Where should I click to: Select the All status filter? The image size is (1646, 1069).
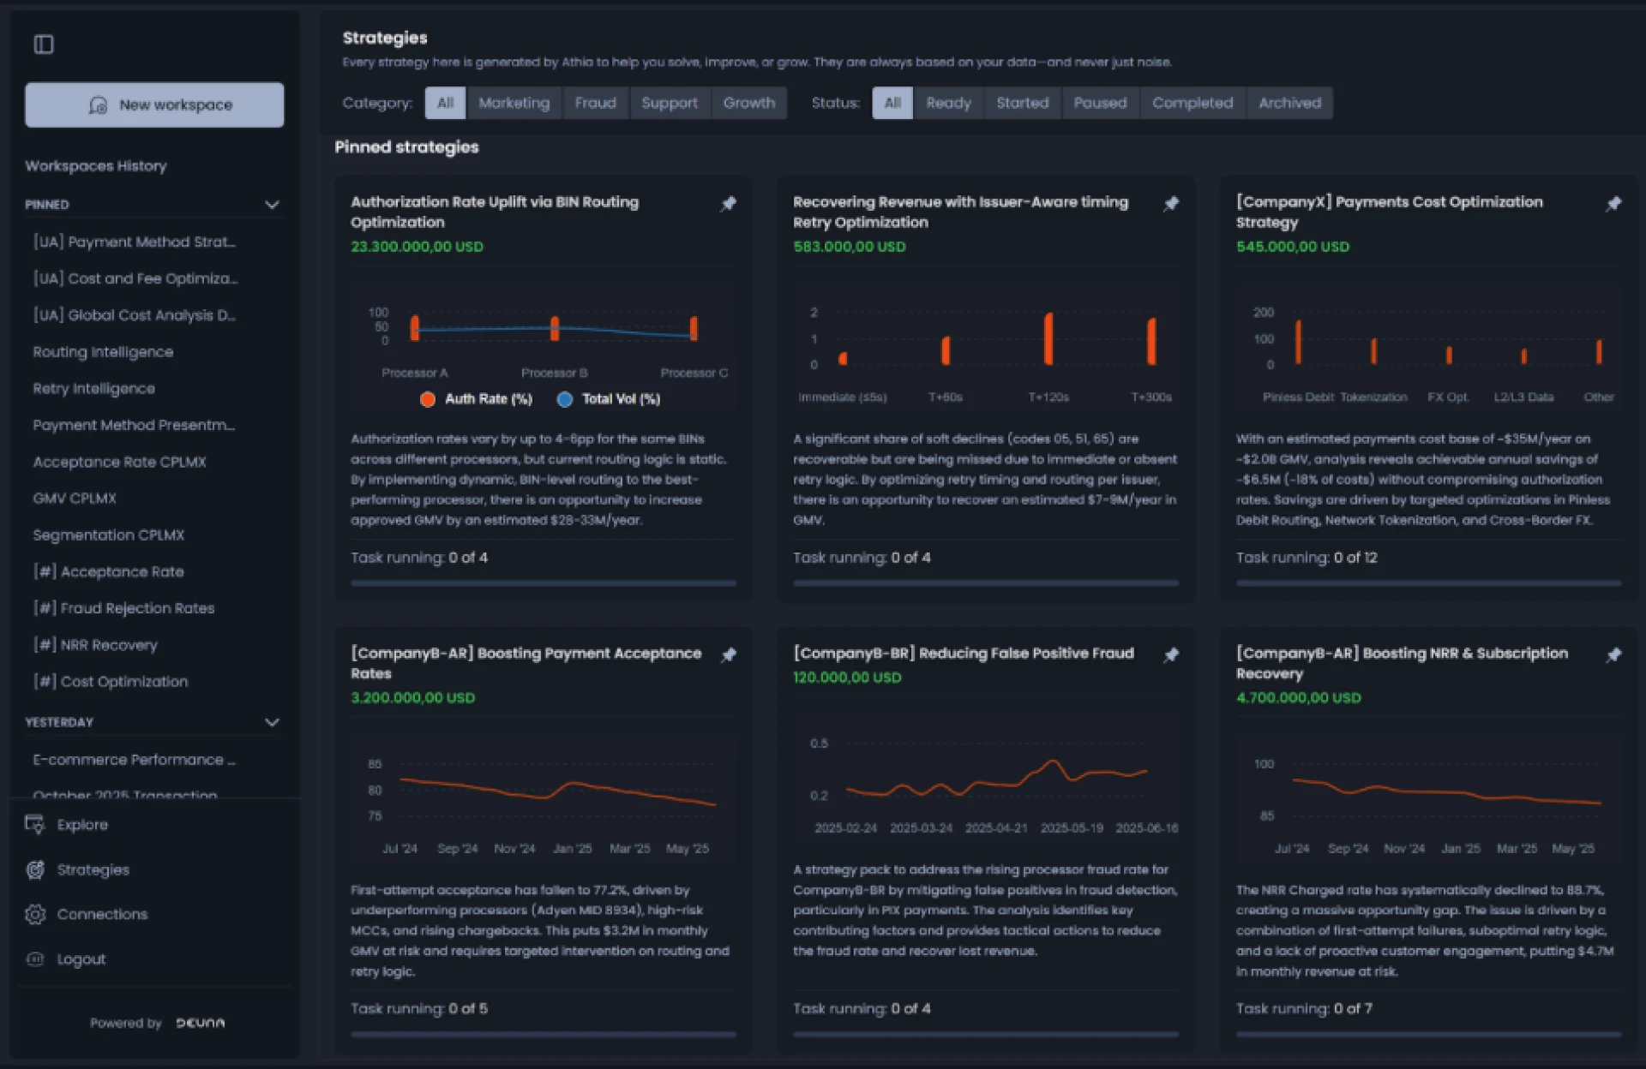click(892, 103)
